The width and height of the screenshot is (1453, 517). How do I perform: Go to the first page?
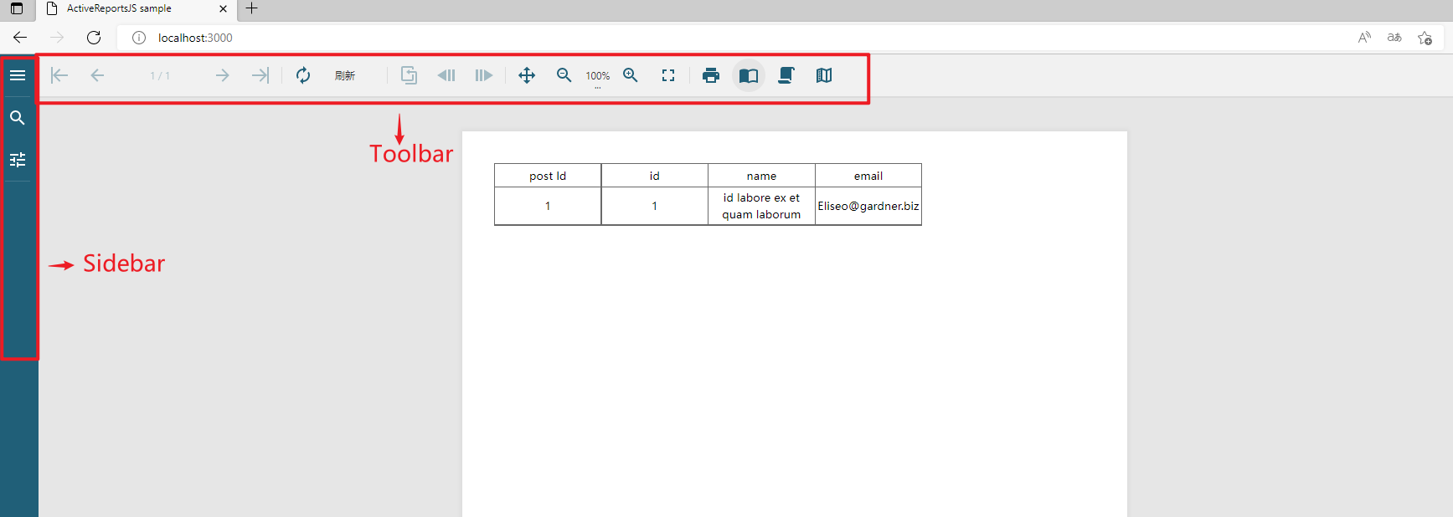[x=59, y=75]
